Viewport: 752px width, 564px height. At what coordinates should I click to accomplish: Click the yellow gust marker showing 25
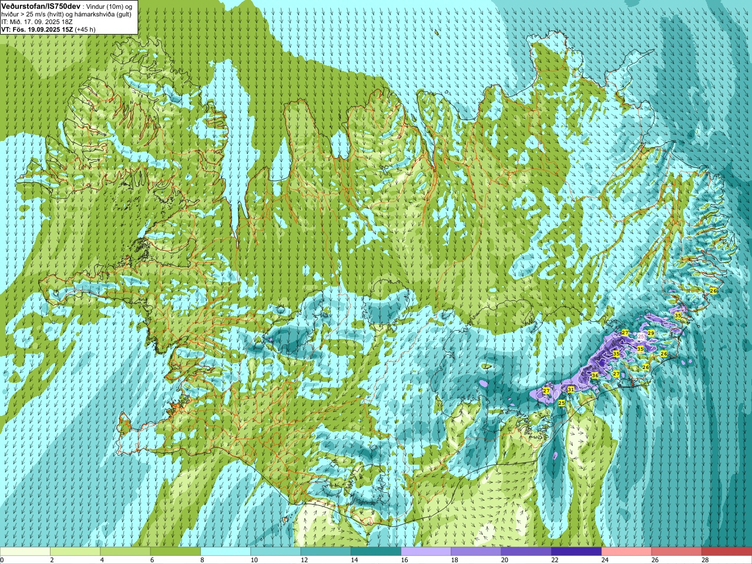click(x=562, y=403)
